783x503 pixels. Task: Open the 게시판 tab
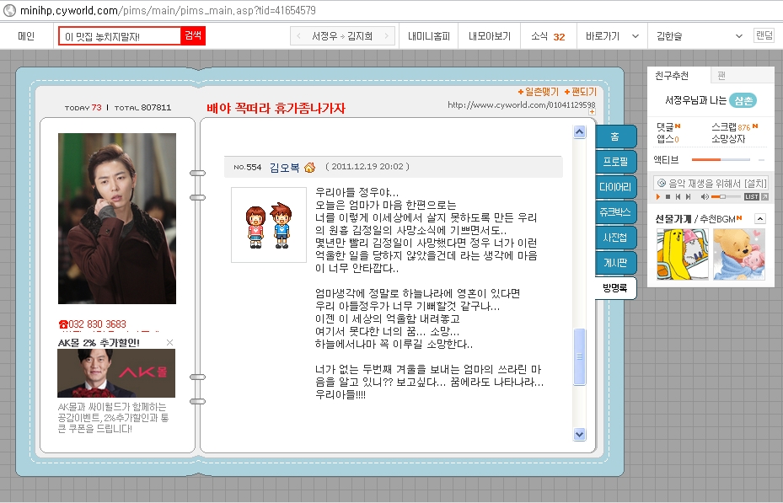pyautogui.click(x=615, y=263)
